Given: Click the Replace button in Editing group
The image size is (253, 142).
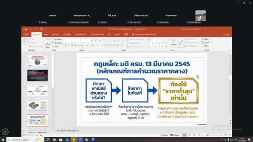Looking at the screenshot, I should pyautogui.click(x=206, y=43).
